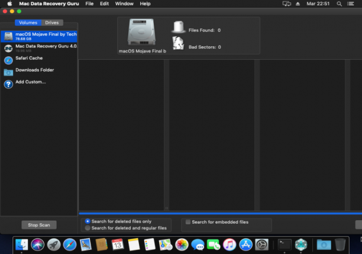Select the macOS Mojave Final volume drive icon

coord(8,36)
